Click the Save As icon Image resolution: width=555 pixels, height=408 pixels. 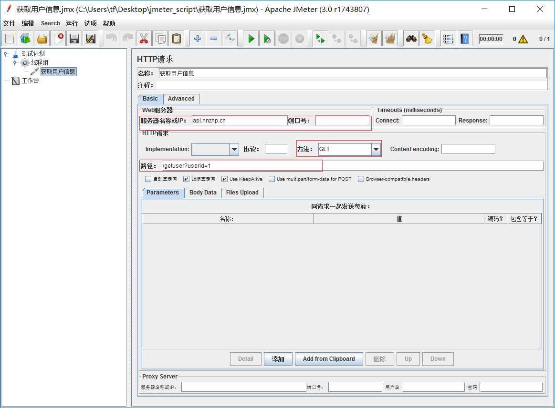tap(91, 39)
